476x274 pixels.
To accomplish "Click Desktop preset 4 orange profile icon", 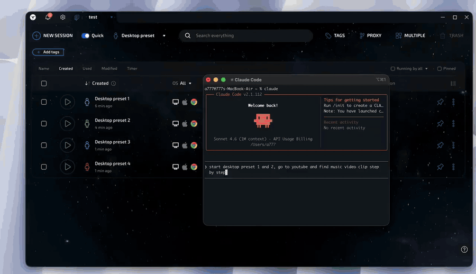I will pos(87,167).
